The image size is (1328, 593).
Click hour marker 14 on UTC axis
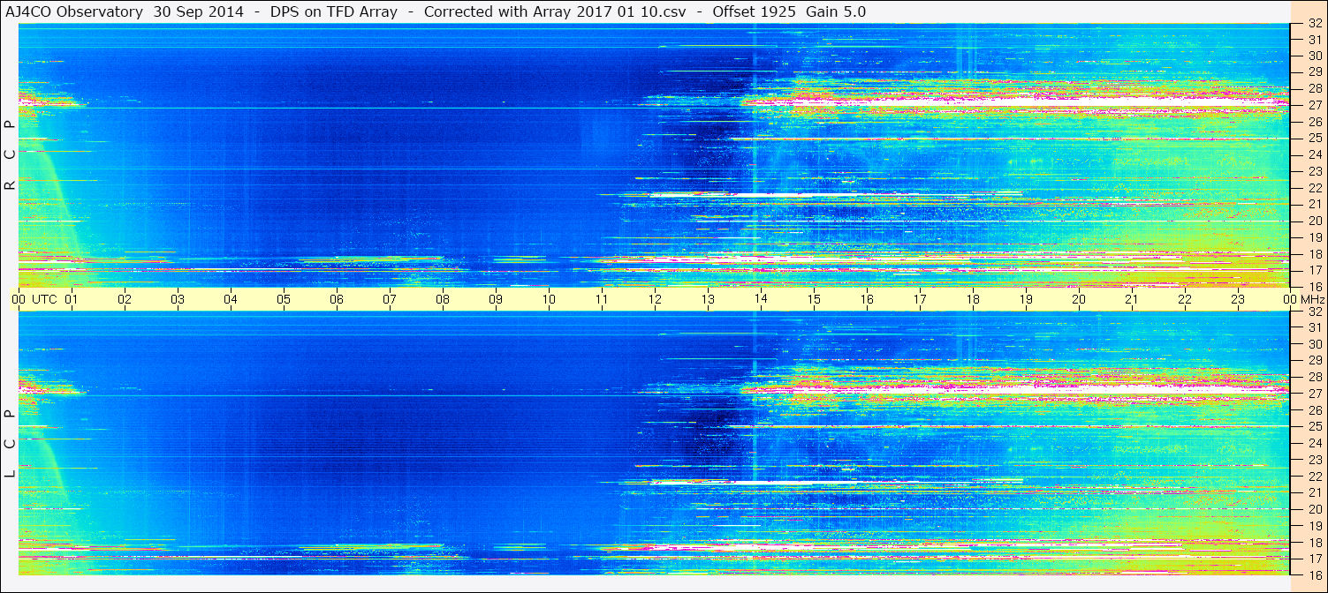point(761,299)
